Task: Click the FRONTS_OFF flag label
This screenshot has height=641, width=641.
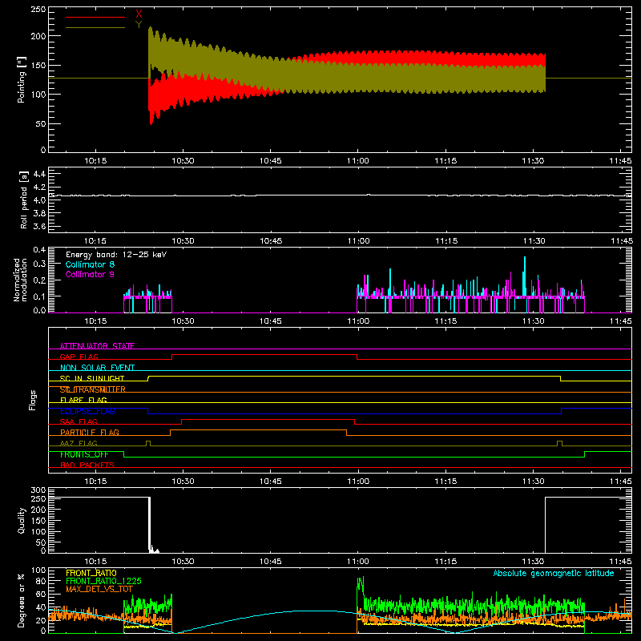Action: click(x=84, y=454)
